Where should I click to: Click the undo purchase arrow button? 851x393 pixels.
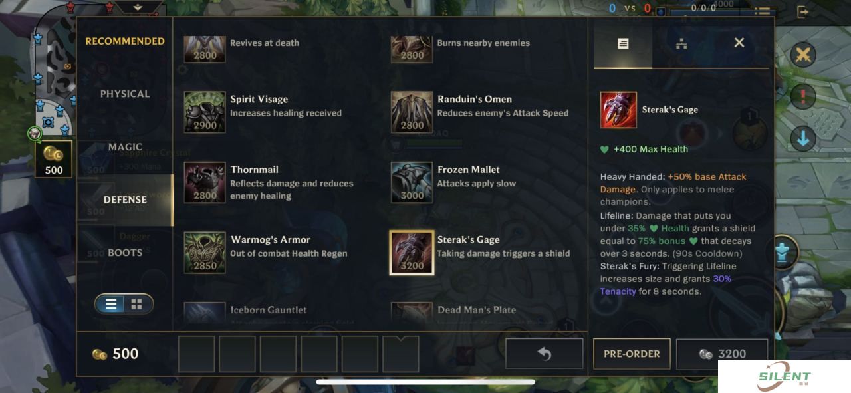coord(545,354)
